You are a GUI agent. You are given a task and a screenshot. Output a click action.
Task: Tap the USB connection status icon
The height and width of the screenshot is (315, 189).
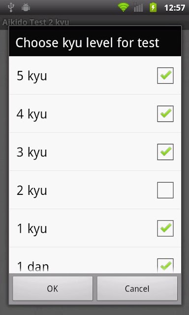11,8
